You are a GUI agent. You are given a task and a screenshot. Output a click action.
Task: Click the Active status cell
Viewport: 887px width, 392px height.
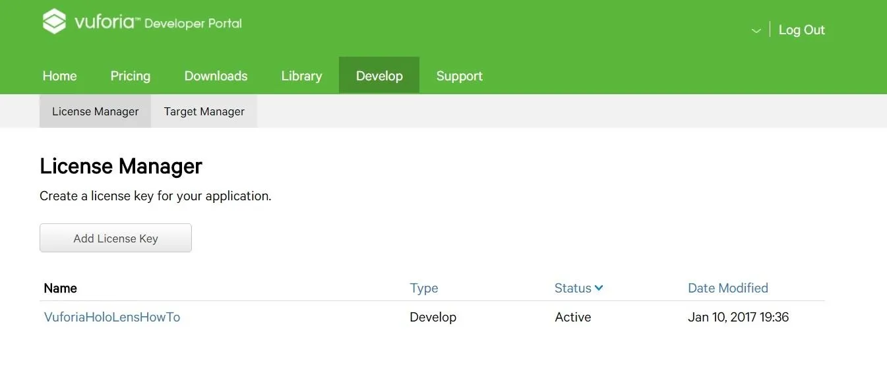[573, 317]
